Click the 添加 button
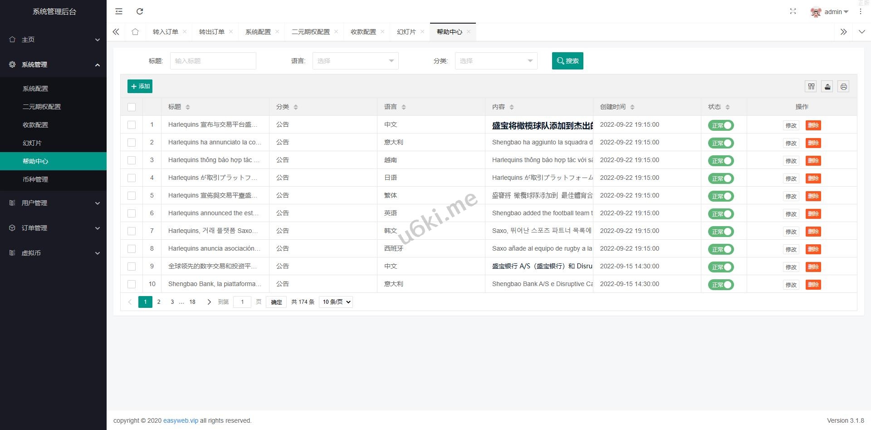Viewport: 871px width, 430px height. point(140,86)
